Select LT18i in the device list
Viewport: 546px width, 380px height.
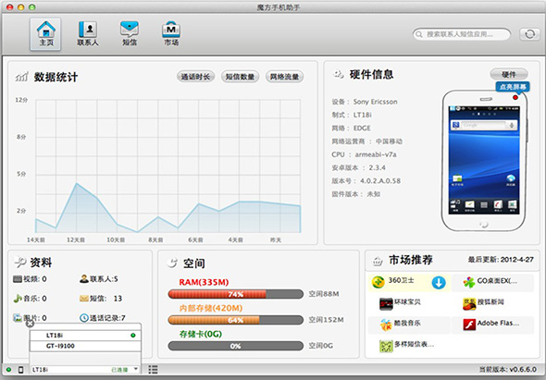(x=85, y=336)
